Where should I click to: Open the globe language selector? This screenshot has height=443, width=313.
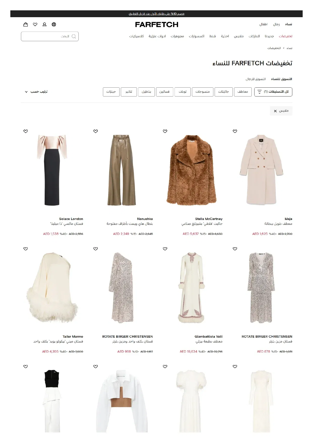(54, 24)
